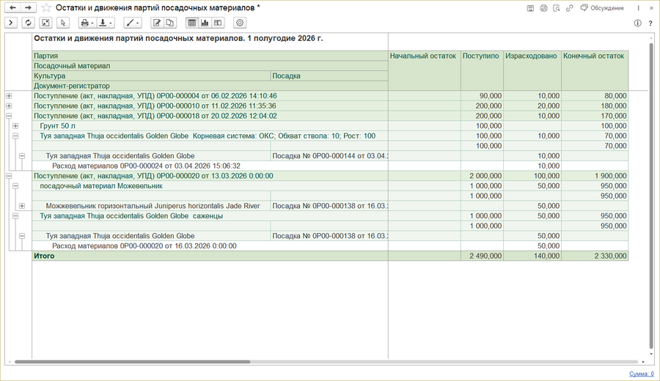Refresh the report with circular arrows icon
This screenshot has height=381, width=660.
[x=28, y=23]
